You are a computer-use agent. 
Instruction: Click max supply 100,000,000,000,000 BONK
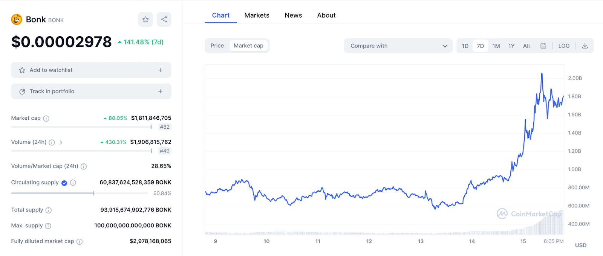(133, 226)
